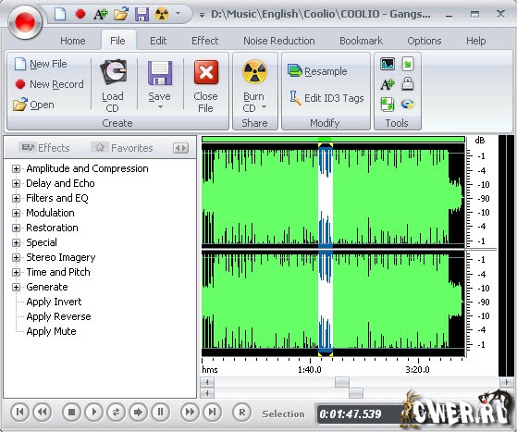Click the big red record orb button
Image resolution: width=517 pixels, height=432 pixels.
click(25, 22)
